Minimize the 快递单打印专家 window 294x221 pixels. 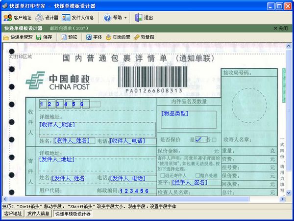(x=270, y=6)
